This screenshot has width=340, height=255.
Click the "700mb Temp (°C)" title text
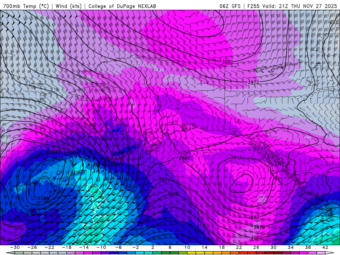click(26, 6)
